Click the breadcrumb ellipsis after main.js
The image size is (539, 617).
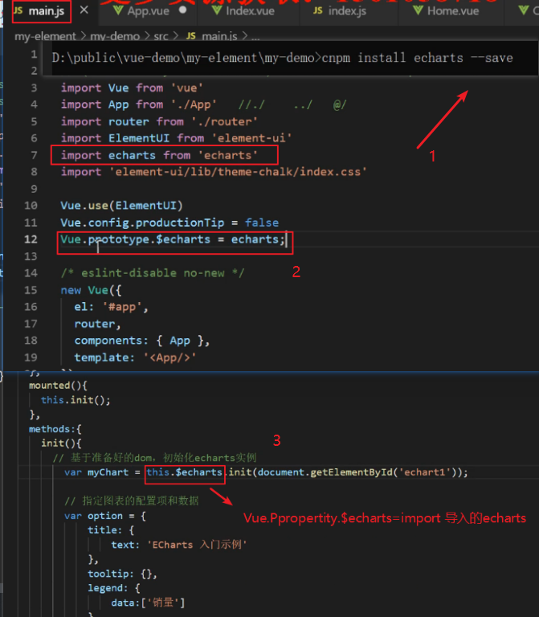[255, 39]
